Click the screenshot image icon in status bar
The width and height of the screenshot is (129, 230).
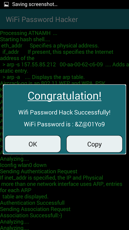[x=6, y=4]
